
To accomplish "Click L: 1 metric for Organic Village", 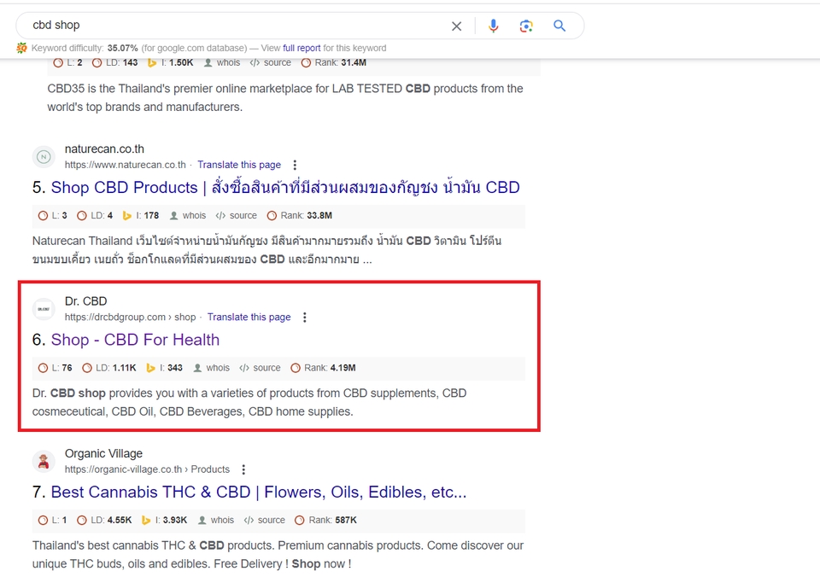I will click(x=53, y=520).
